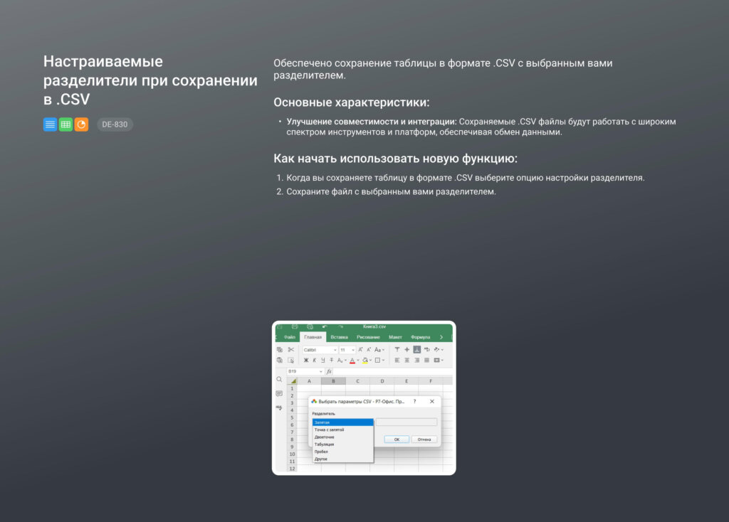Choose 'Точка с запятой' from delimiter list
Viewport: 729px width, 522px height.
coord(329,430)
